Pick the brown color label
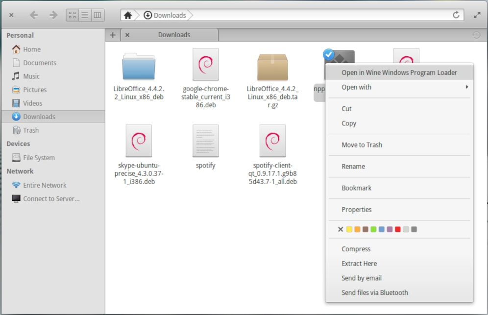This screenshot has width=488, height=315. pyautogui.click(x=366, y=229)
